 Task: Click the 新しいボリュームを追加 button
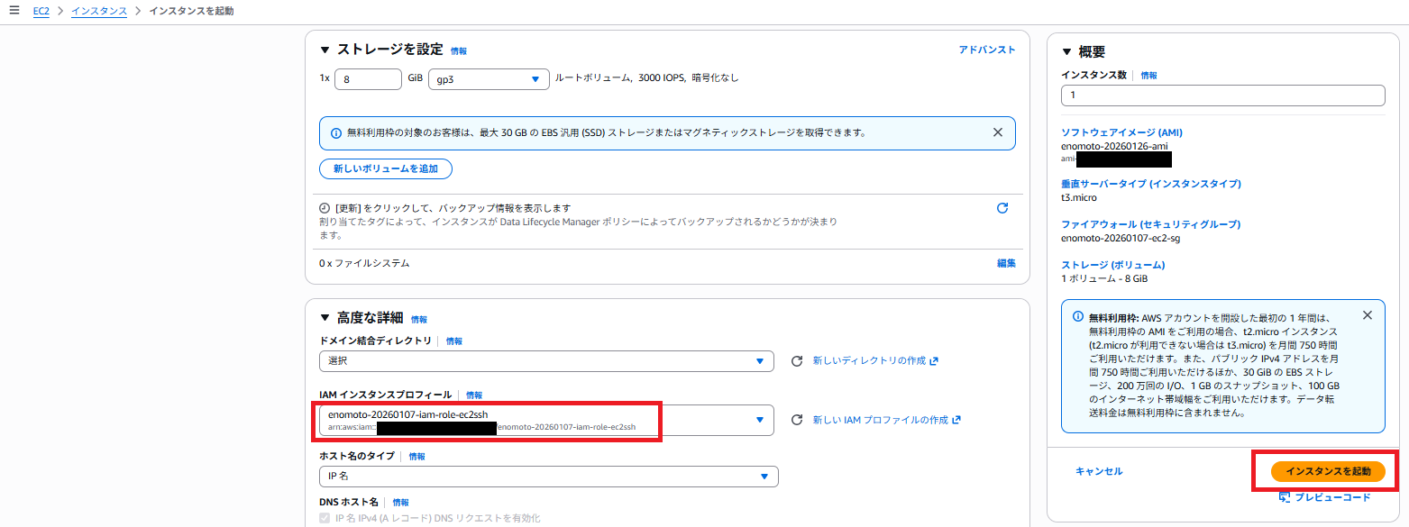pos(385,168)
